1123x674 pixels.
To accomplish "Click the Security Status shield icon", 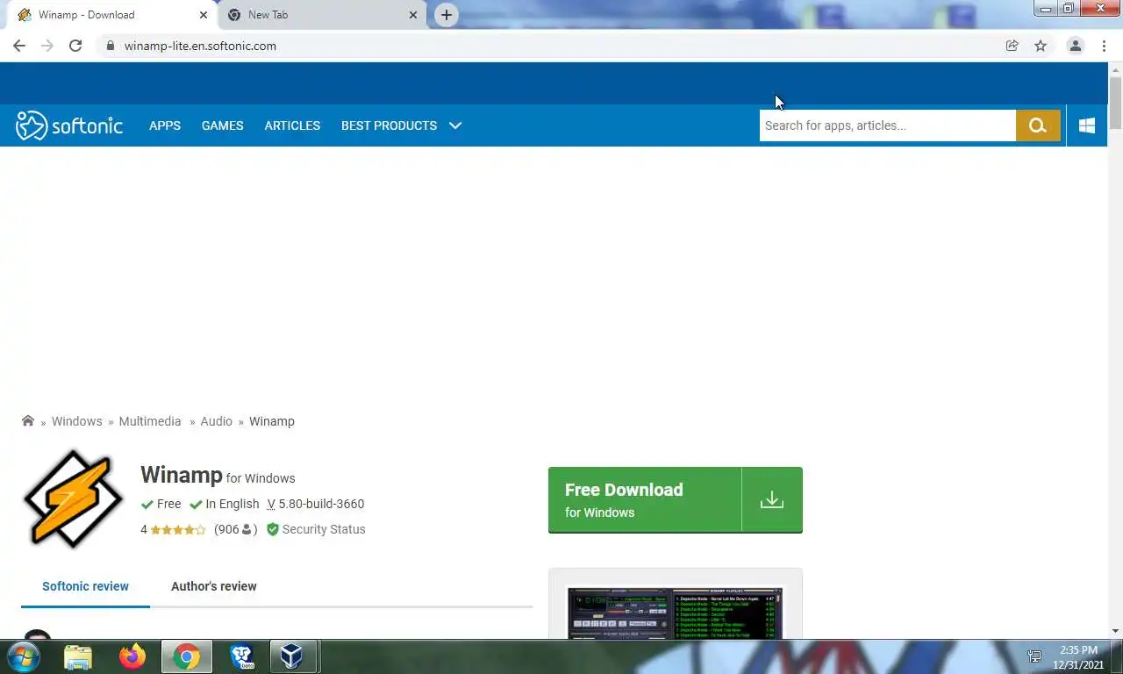I will coord(273,529).
